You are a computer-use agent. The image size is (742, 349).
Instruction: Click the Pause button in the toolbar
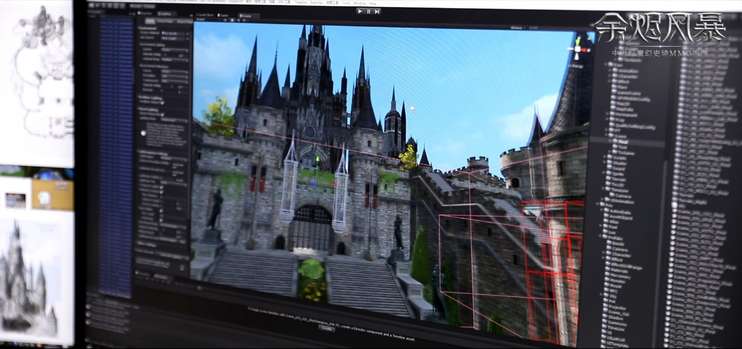pos(369,11)
